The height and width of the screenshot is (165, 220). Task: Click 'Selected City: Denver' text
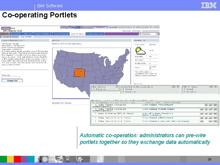click(x=62, y=103)
